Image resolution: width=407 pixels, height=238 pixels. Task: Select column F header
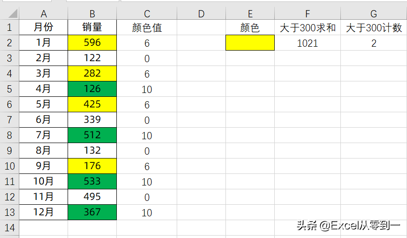pyautogui.click(x=308, y=13)
